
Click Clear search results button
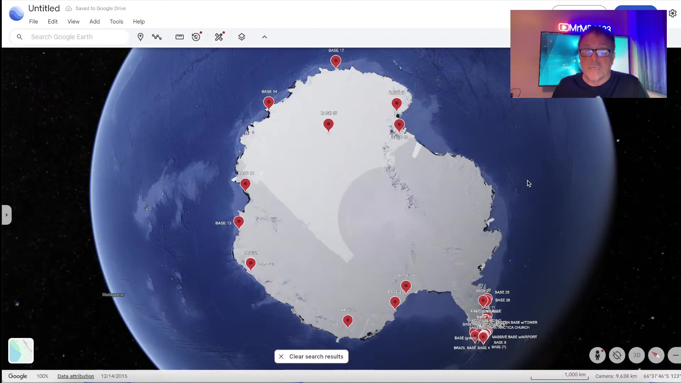[311, 356]
